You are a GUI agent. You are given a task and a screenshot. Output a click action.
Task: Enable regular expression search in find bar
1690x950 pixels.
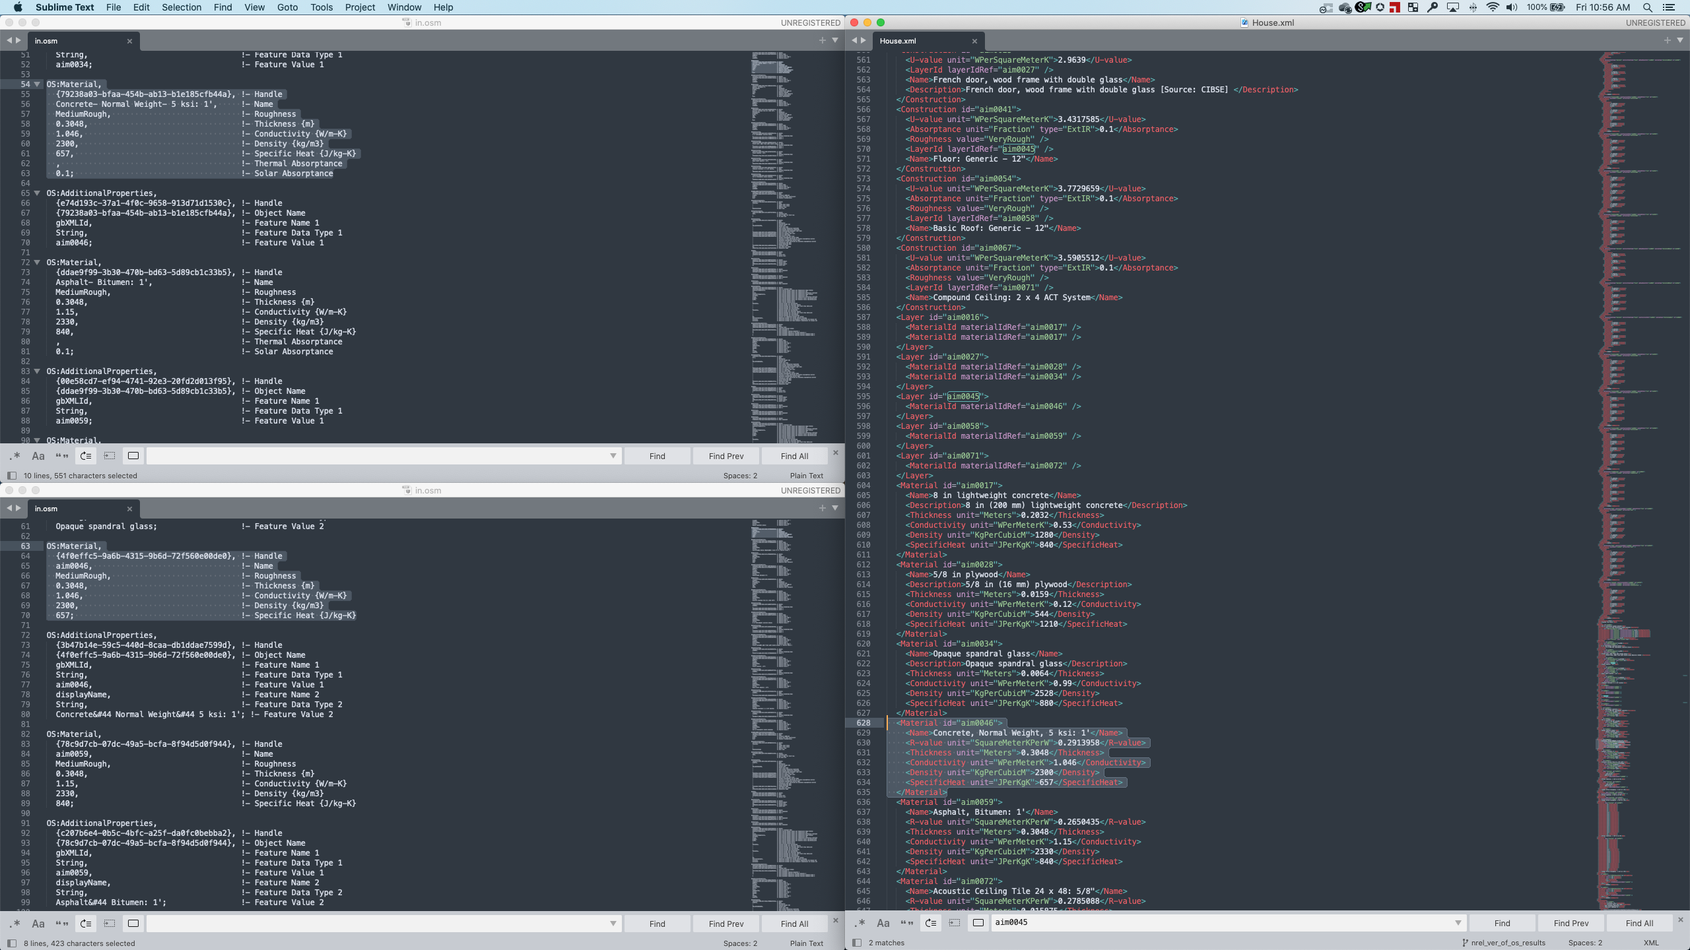[x=14, y=455]
